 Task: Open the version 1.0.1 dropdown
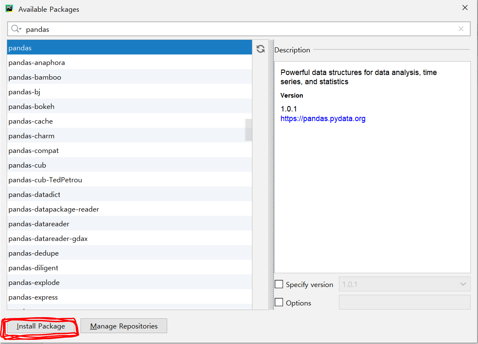405,284
